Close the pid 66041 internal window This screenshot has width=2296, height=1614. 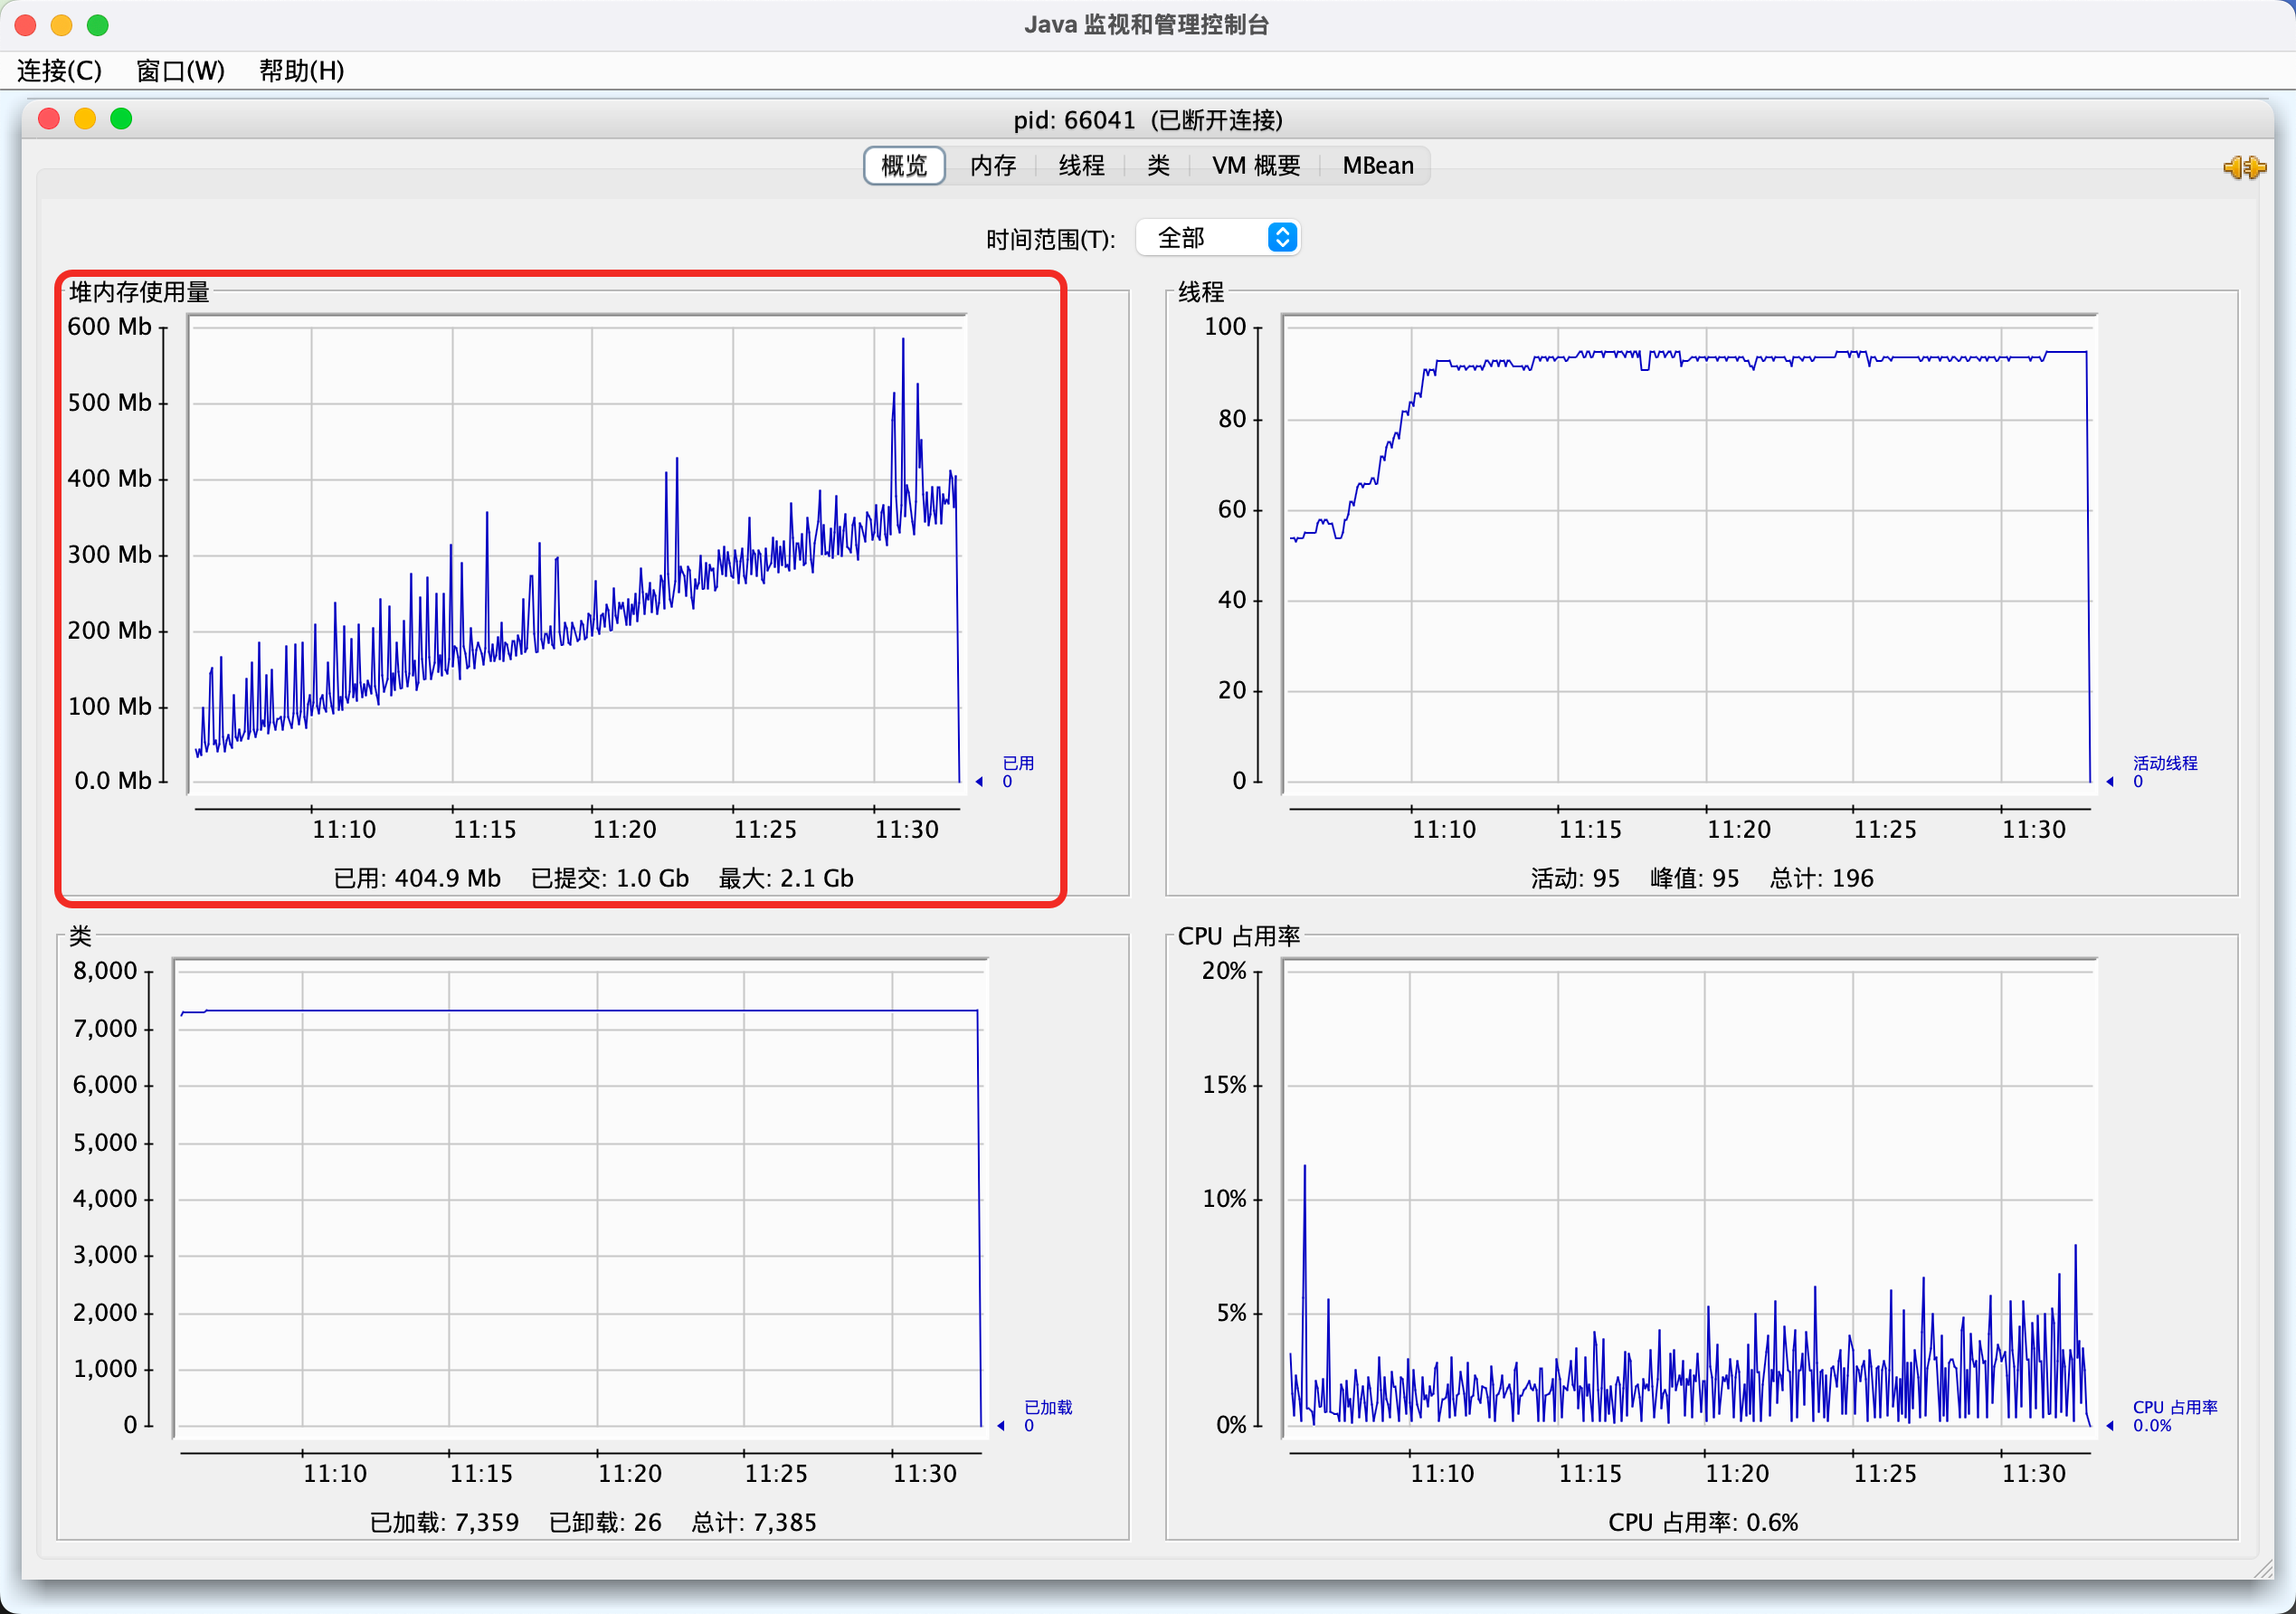tap(48, 119)
